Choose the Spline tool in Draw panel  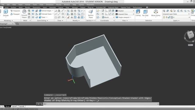(56, 14)
